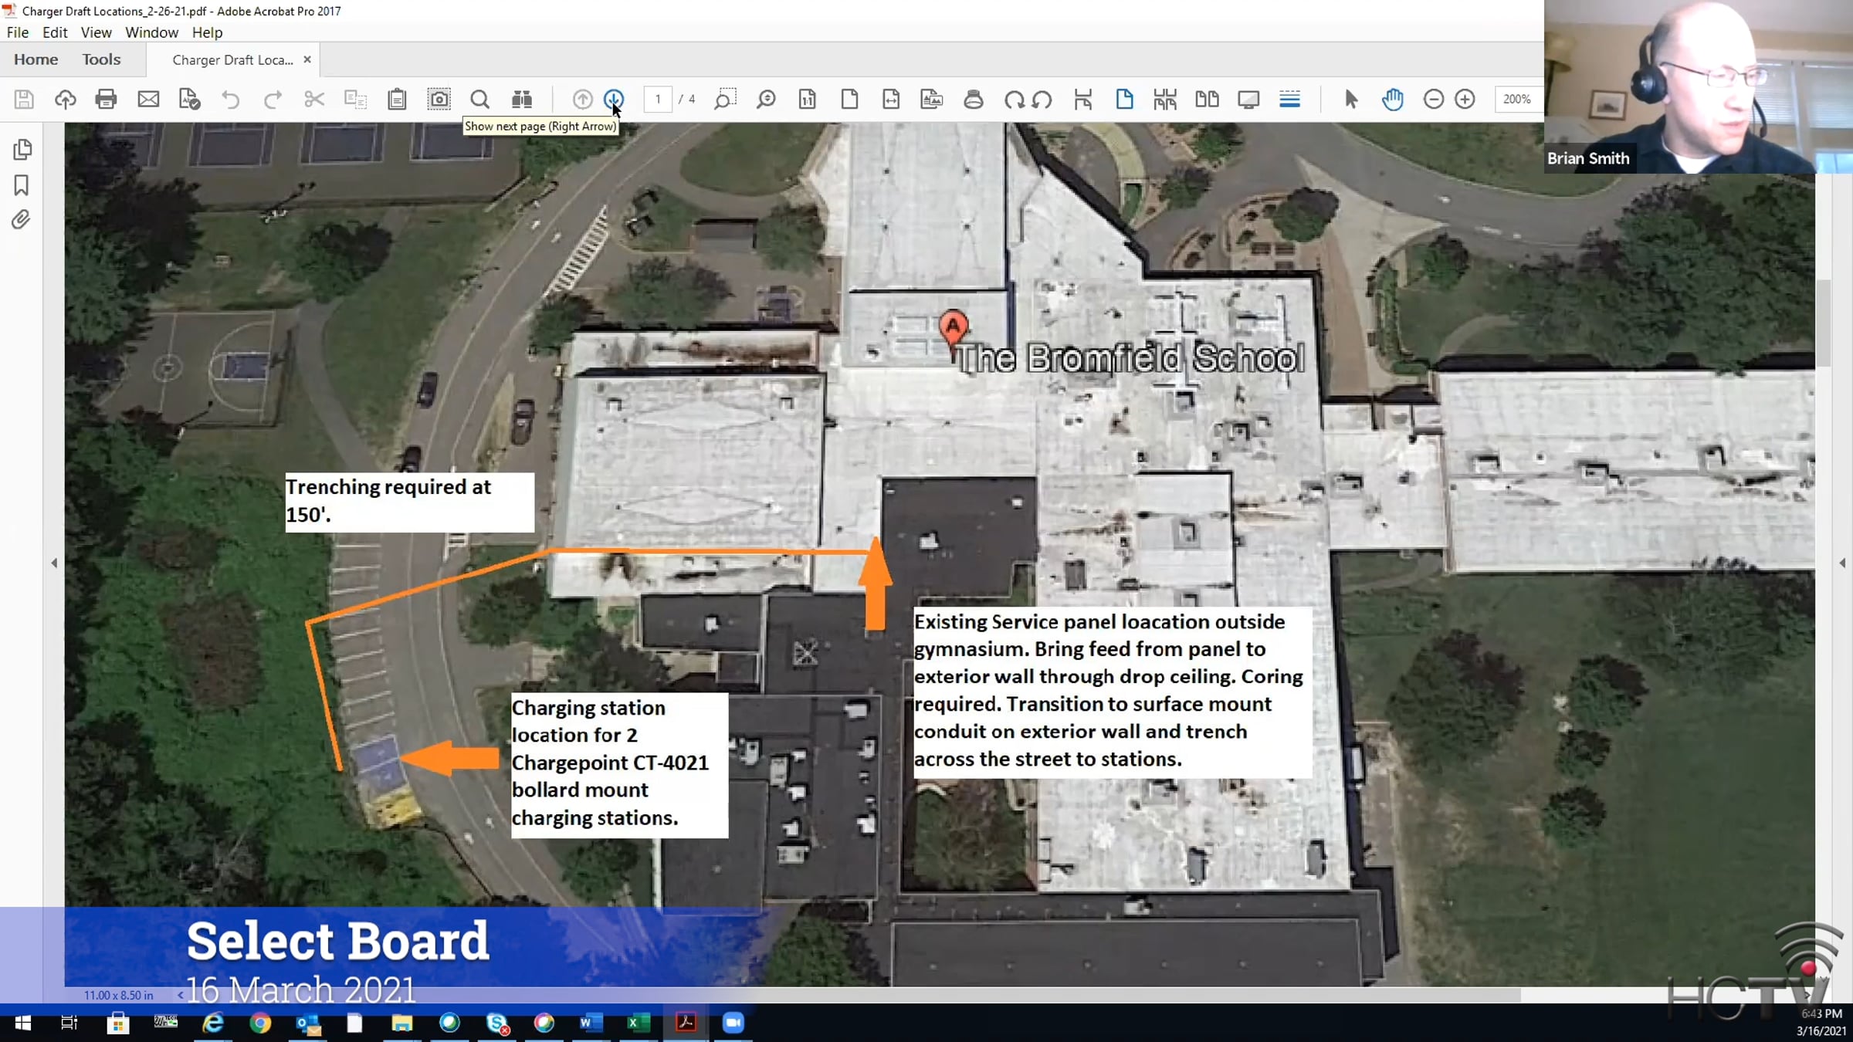The height and width of the screenshot is (1042, 1853).
Task: Rotate the view clockwise
Action: [x=1014, y=99]
